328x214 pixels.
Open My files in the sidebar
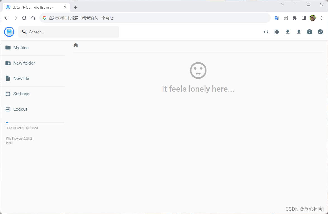[21, 47]
